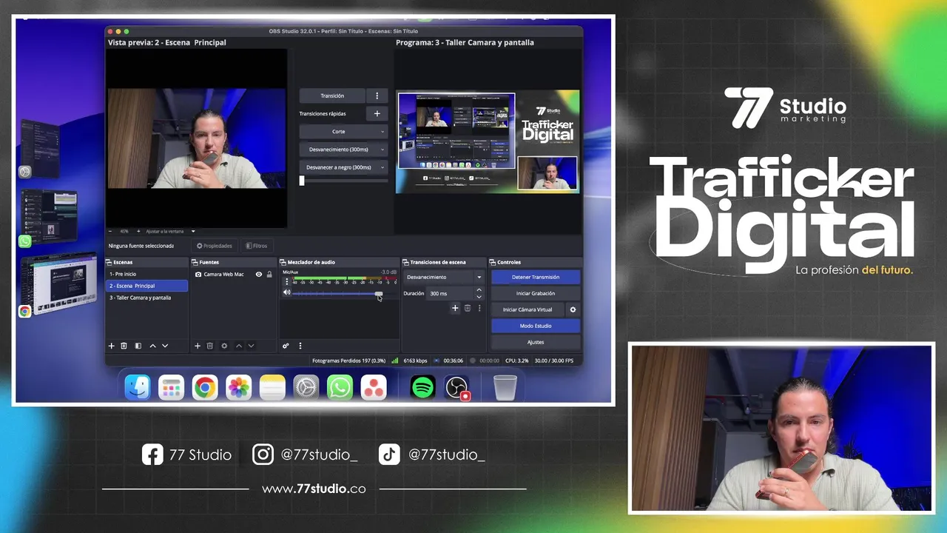Select the Camara Web Mac source
The image size is (947, 533).
click(x=234, y=274)
